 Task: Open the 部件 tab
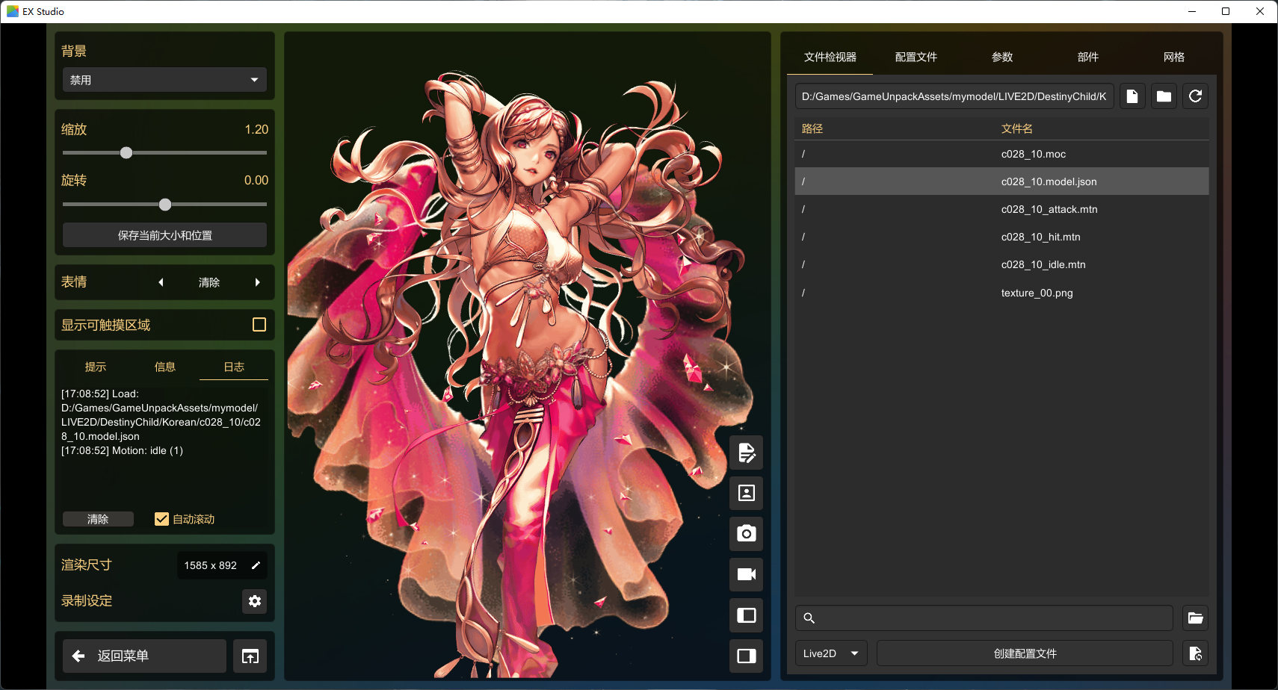pos(1087,57)
